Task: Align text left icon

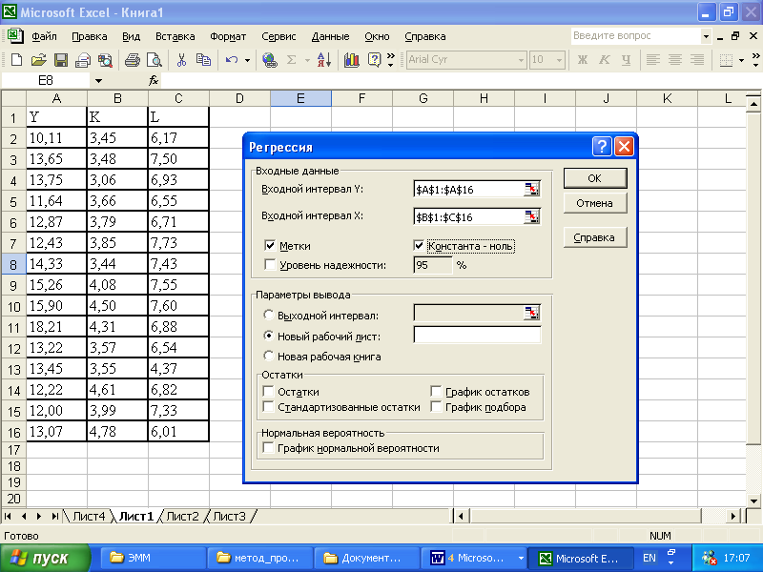Action: (x=653, y=60)
